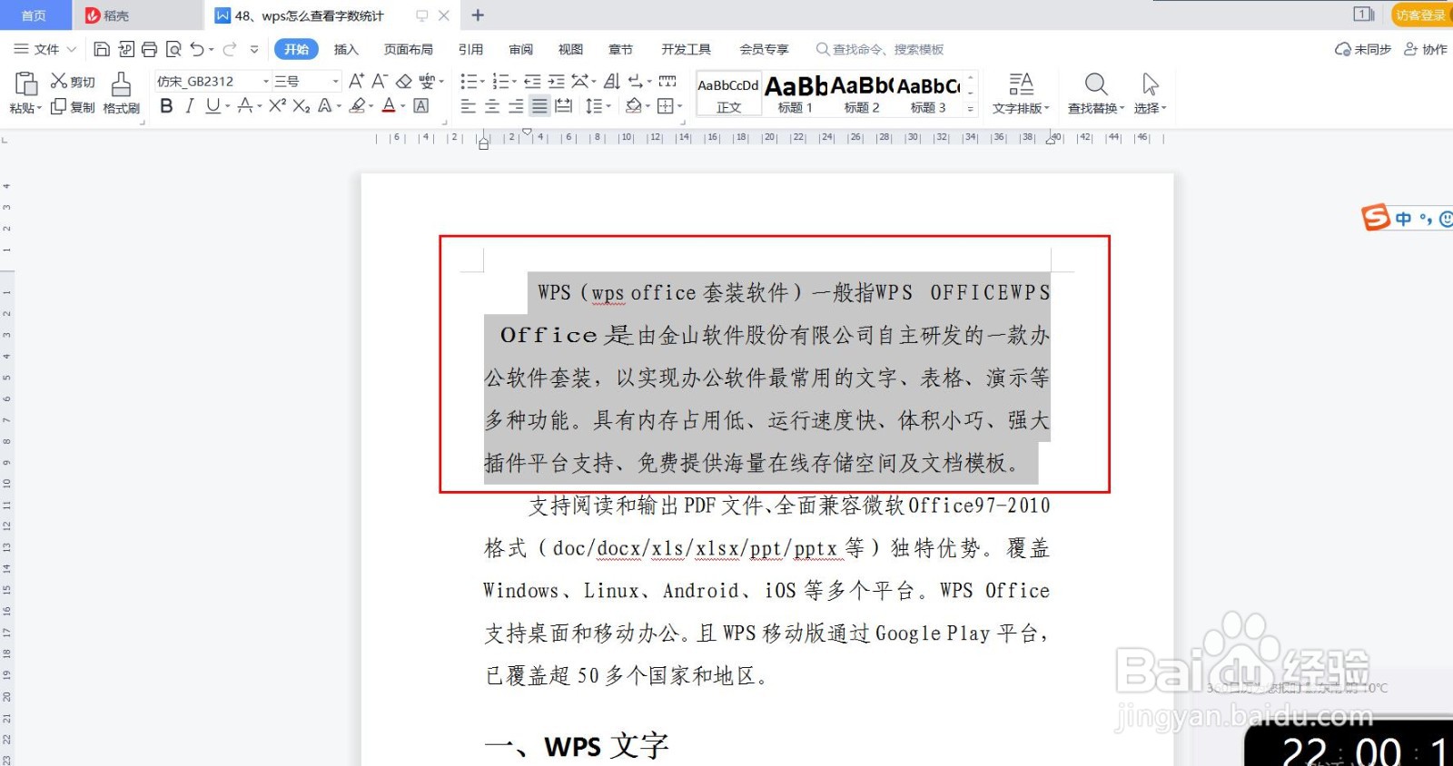Toggle Italic formatting
The height and width of the screenshot is (766, 1453).
click(189, 106)
